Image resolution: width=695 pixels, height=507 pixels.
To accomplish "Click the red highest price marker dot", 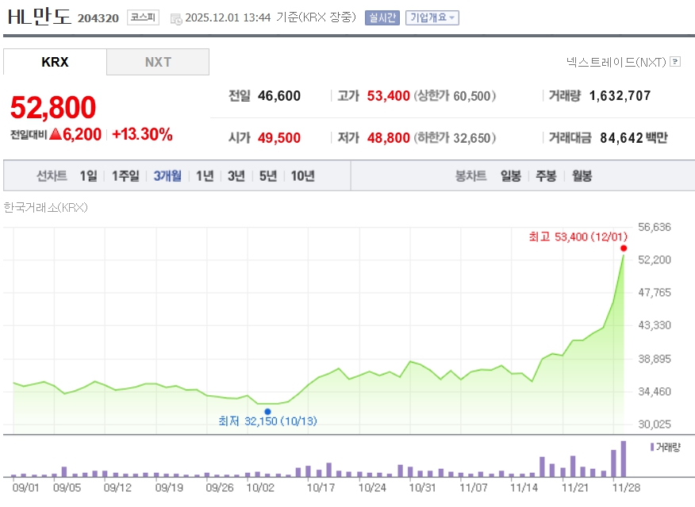I will 624,248.
